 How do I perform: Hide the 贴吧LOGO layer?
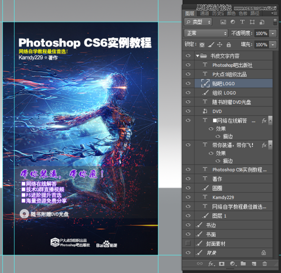[188, 83]
